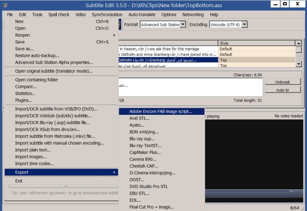Open Advanced Sub Station Alpha properties...
Image resolution: width=307 pixels, height=211 pixels.
pos(62,63)
